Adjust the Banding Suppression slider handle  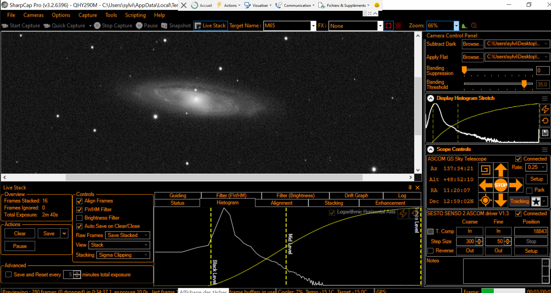[x=464, y=70]
